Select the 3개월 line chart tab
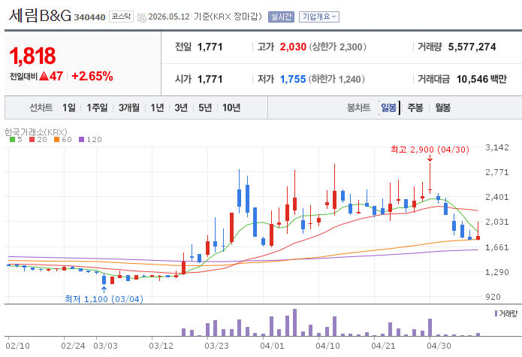 pyautogui.click(x=129, y=107)
